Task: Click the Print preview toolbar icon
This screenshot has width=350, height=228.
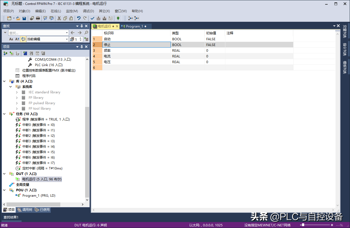Action: pos(32,18)
